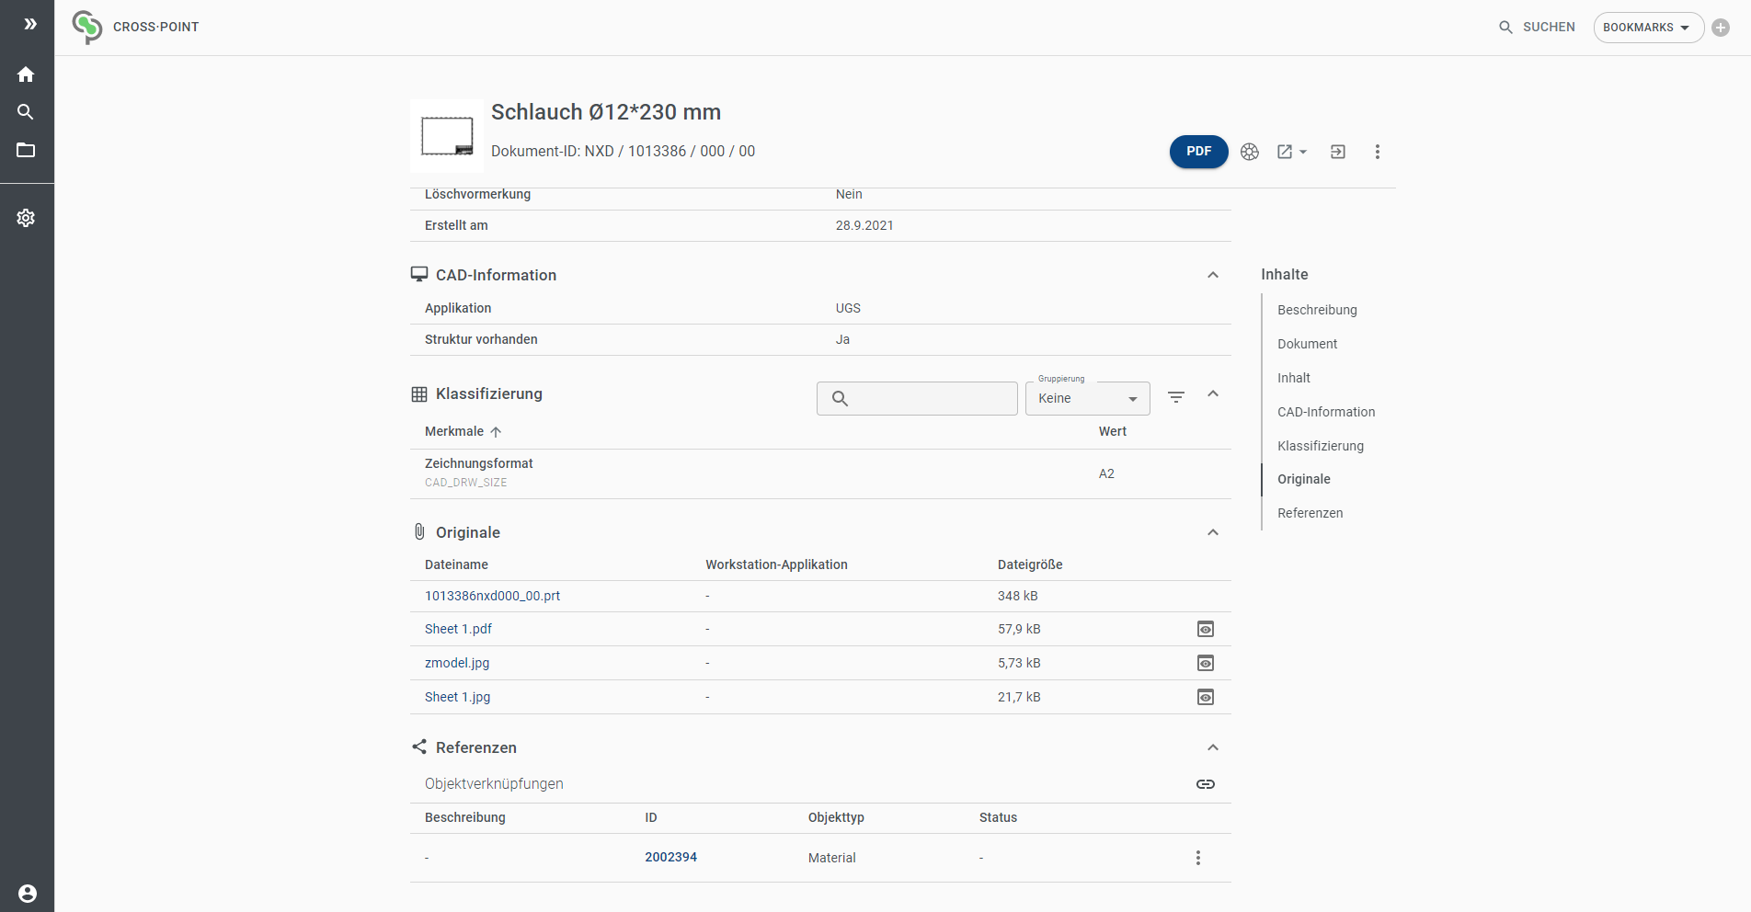Click the A2 value cell
This screenshot has width=1751, height=912.
(x=1106, y=473)
